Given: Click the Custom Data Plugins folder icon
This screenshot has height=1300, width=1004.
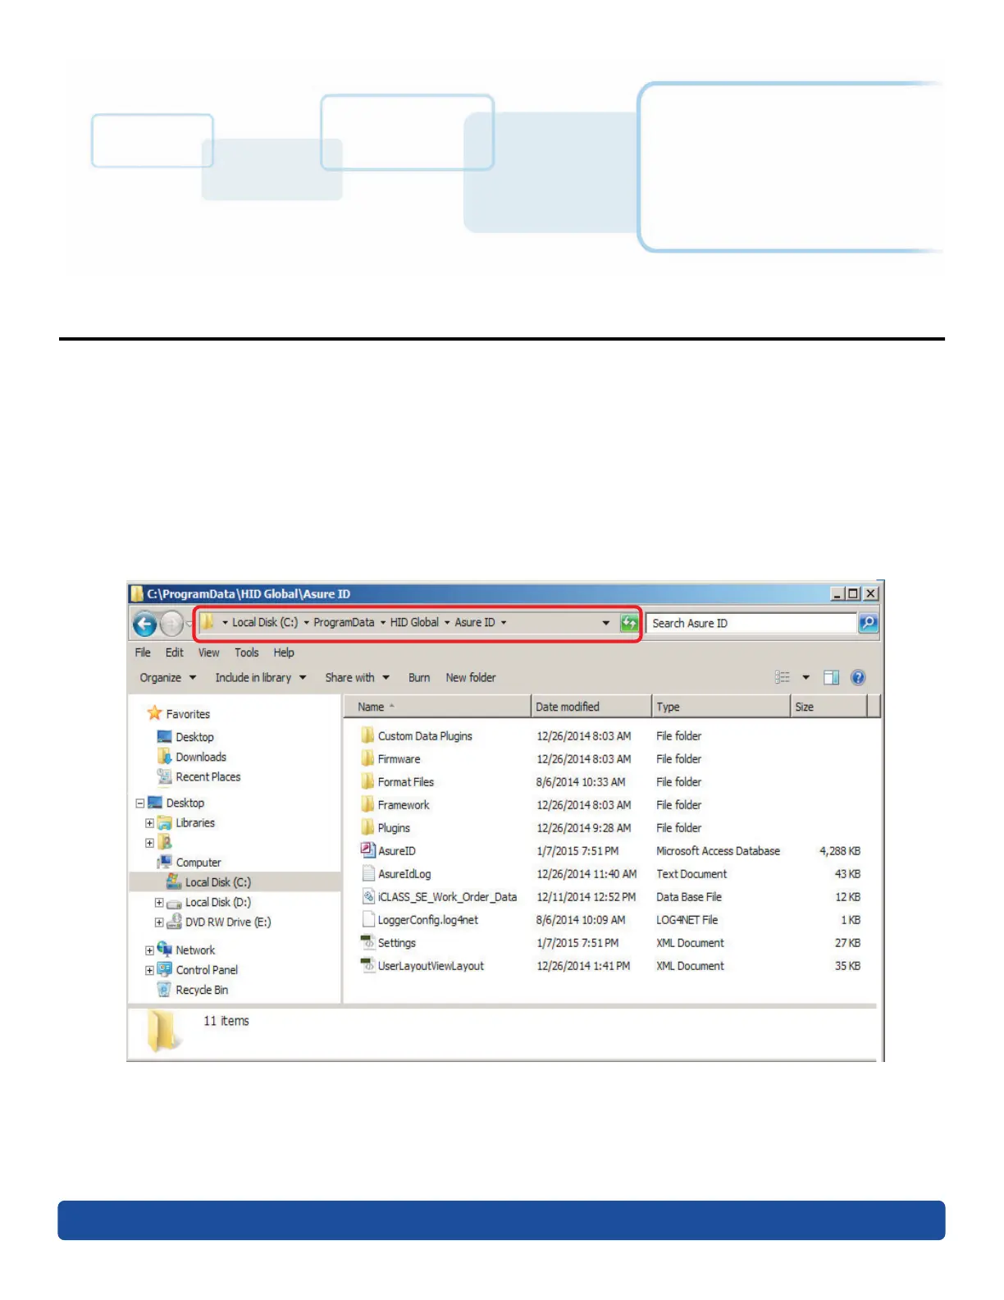Looking at the screenshot, I should coord(367,735).
